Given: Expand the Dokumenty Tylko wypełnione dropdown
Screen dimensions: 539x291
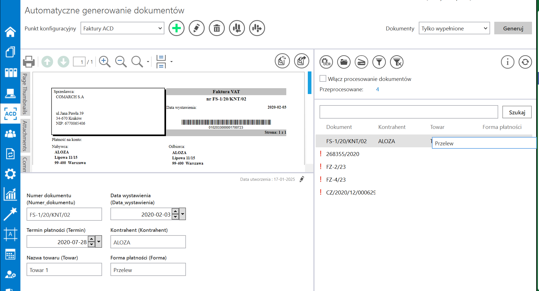Looking at the screenshot, I should pos(454,28).
